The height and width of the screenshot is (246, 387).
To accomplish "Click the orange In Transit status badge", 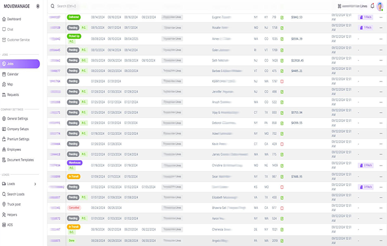I will click(x=74, y=177).
